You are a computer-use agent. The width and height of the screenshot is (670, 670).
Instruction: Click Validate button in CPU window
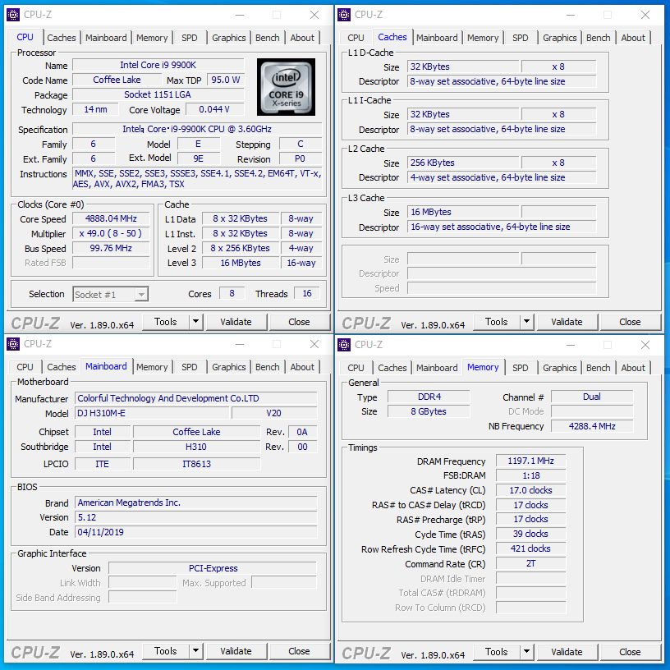[236, 322]
